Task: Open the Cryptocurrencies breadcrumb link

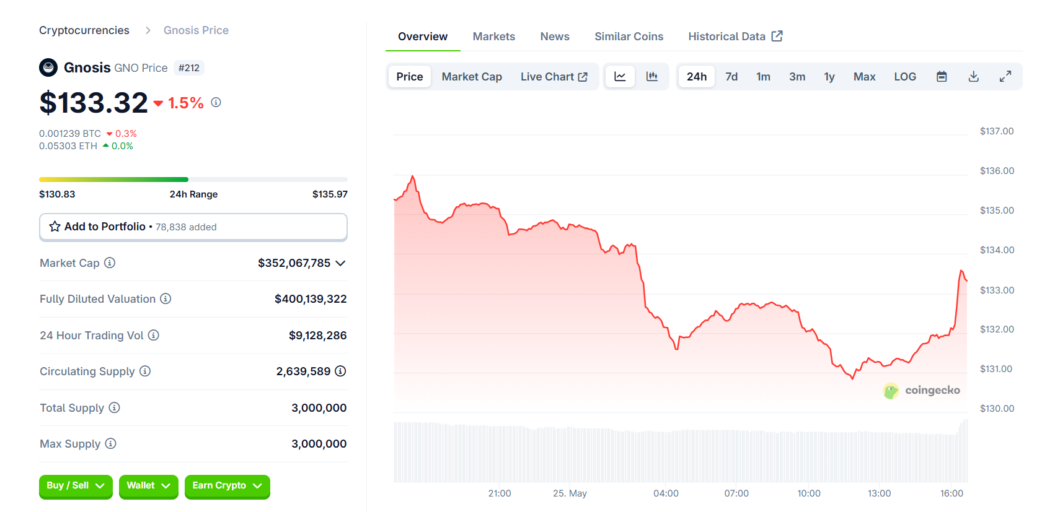Action: (84, 30)
